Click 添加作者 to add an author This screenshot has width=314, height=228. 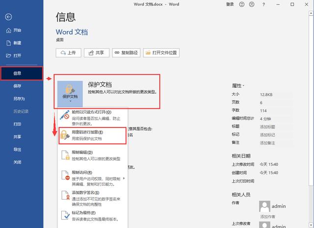(x=267, y=217)
